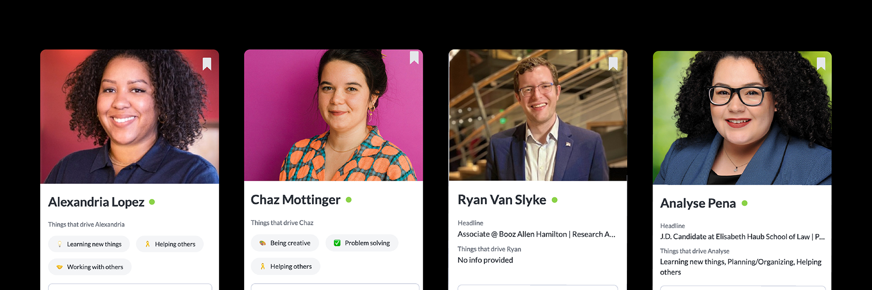
Task: Expand Ryan's truncated Booz Allen Hamilton headline
Action: (x=537, y=234)
